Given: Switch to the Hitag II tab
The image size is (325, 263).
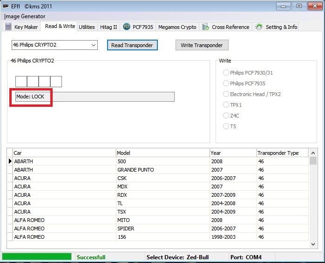Looking at the screenshot, I should (108, 27).
